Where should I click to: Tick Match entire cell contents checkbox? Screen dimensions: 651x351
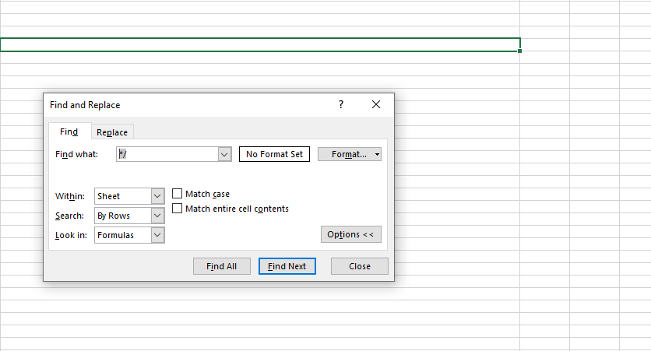(178, 209)
